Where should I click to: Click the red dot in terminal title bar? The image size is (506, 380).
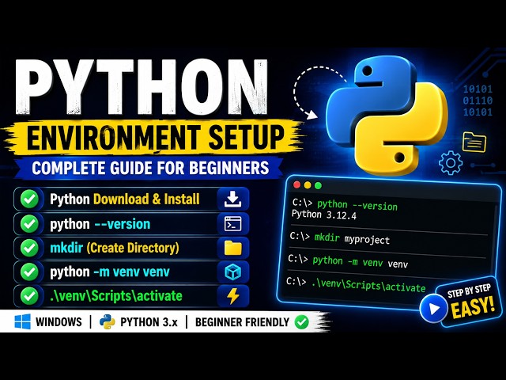click(x=296, y=184)
